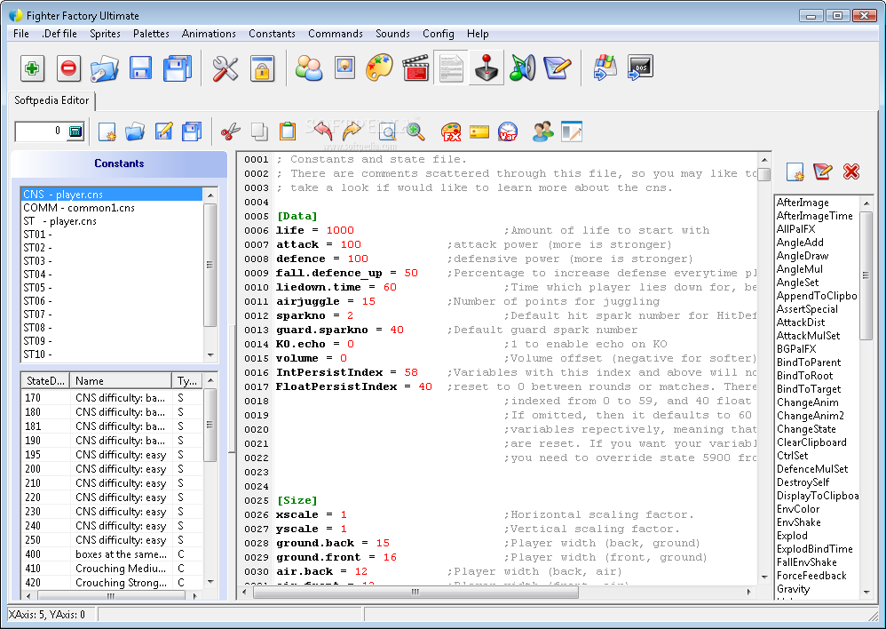
Task: Click the StateD... column header
Action: click(45, 380)
